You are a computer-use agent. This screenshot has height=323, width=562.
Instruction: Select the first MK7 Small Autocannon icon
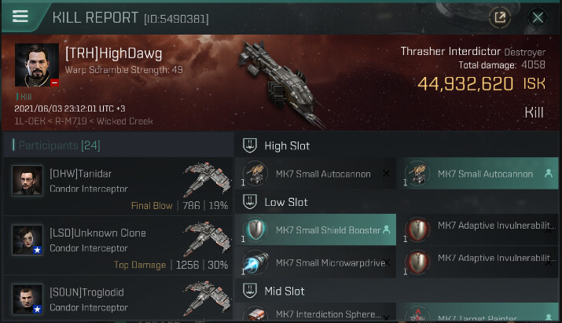point(255,174)
